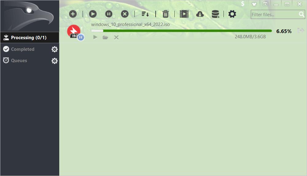Start all downloads with toolbar play button

pyautogui.click(x=93, y=14)
